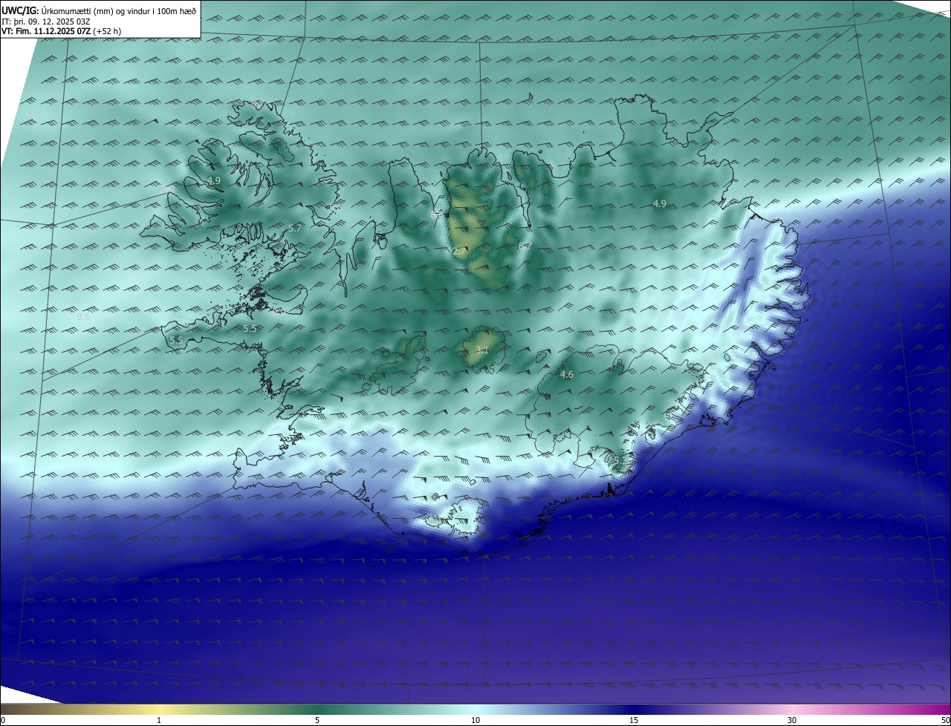Click the '2.7' value label on the map
This screenshot has width=951, height=726.
[x=459, y=252]
